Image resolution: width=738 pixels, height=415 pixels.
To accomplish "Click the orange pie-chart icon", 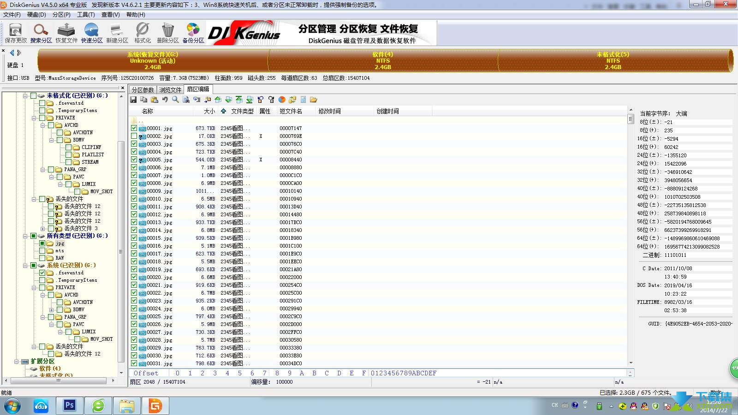I will click(282, 100).
